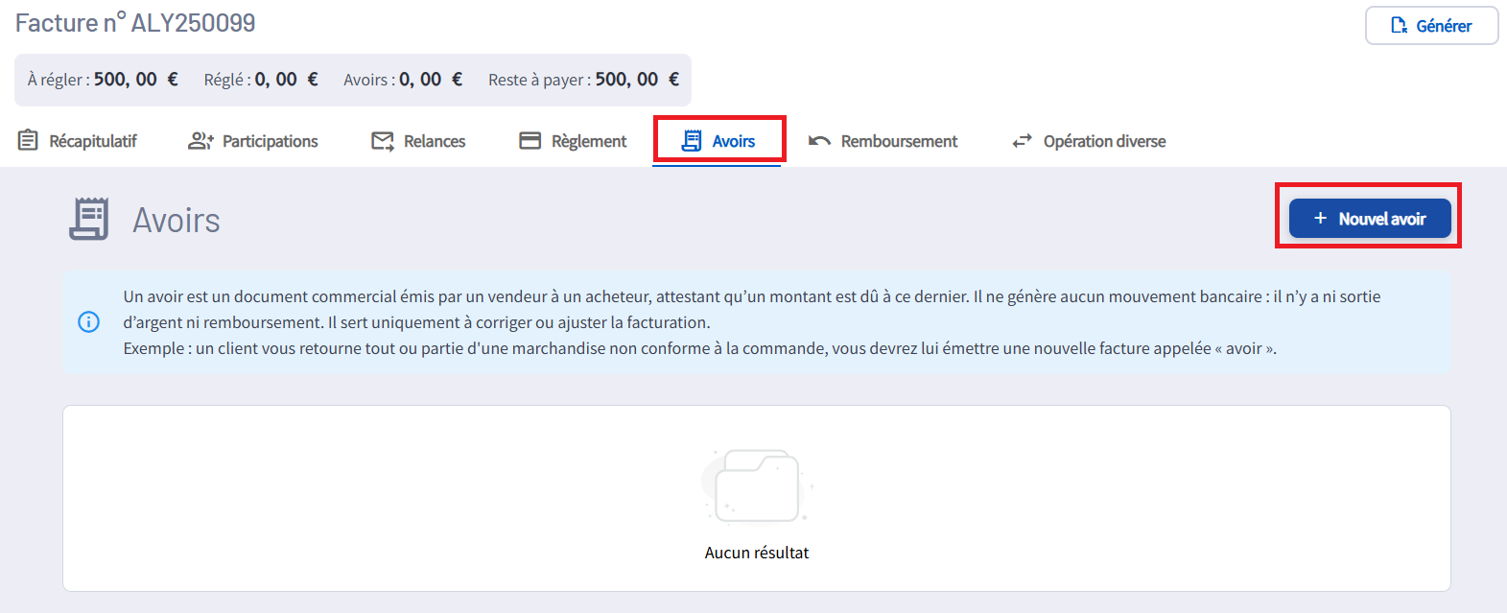Viewport: 1507px width, 613px height.
Task: Click the invoice title ALY250099
Action: tap(135, 23)
